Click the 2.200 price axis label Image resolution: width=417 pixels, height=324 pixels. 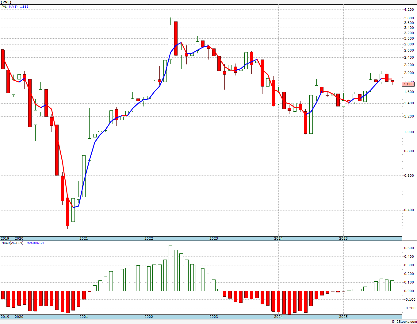click(409, 65)
